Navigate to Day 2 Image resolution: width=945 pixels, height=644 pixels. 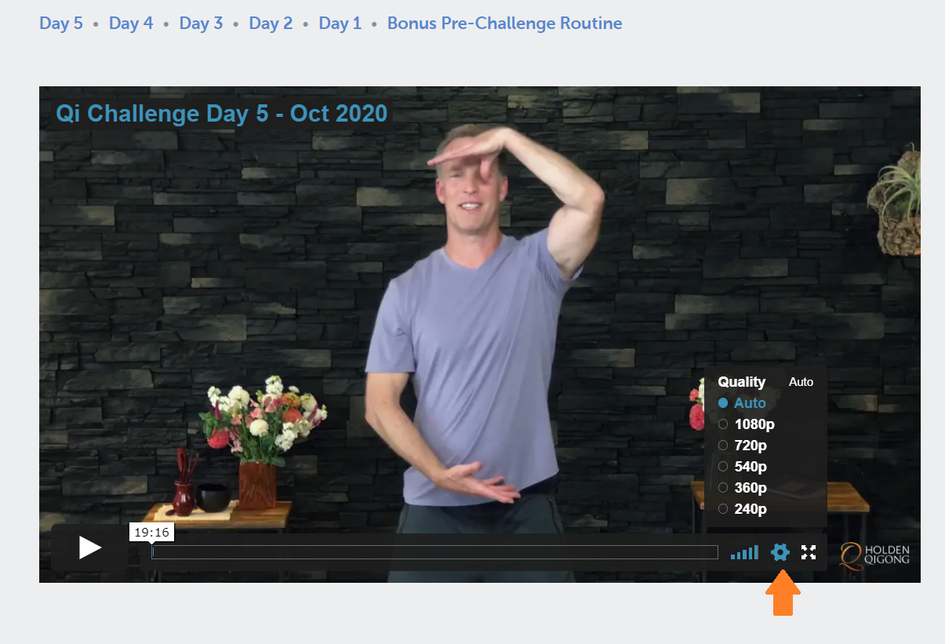pyautogui.click(x=271, y=24)
